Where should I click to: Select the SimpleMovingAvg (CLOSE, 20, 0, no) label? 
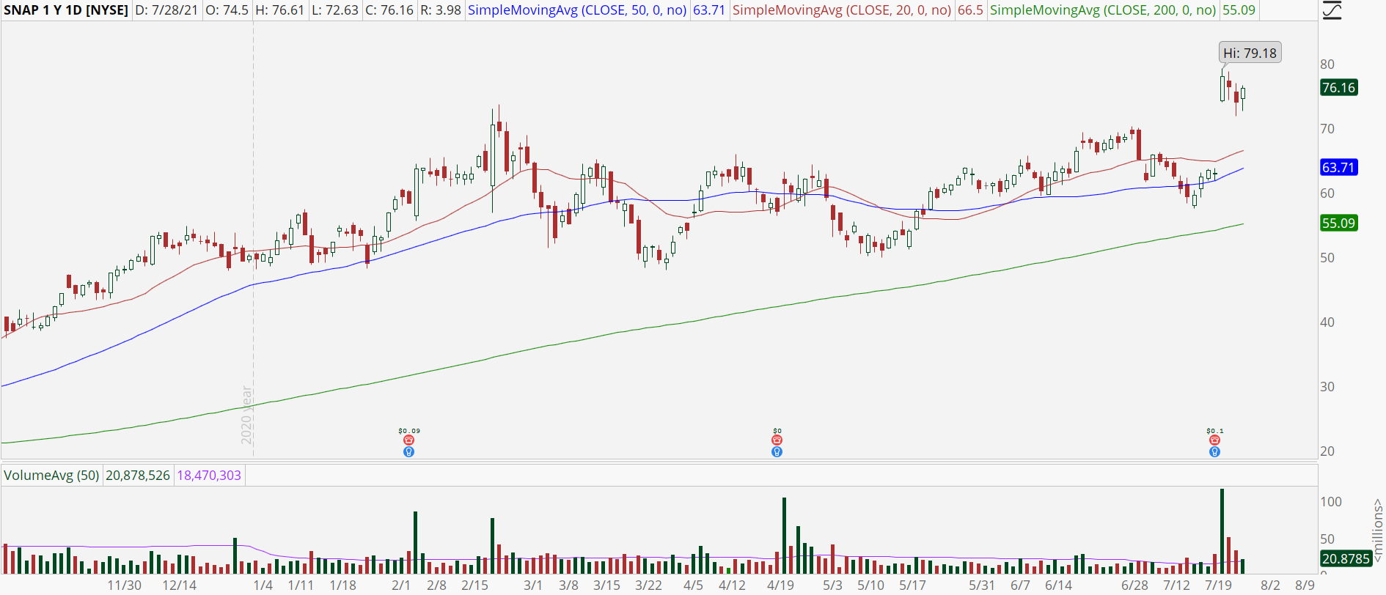842,10
